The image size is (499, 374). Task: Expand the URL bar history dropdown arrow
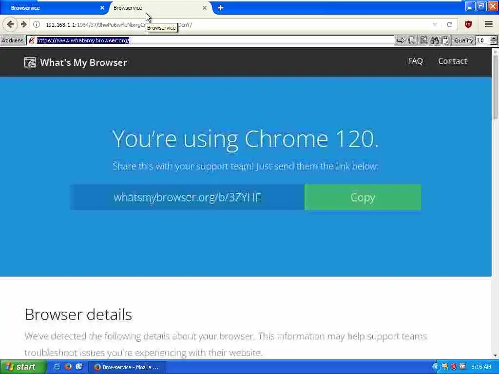[435, 24]
